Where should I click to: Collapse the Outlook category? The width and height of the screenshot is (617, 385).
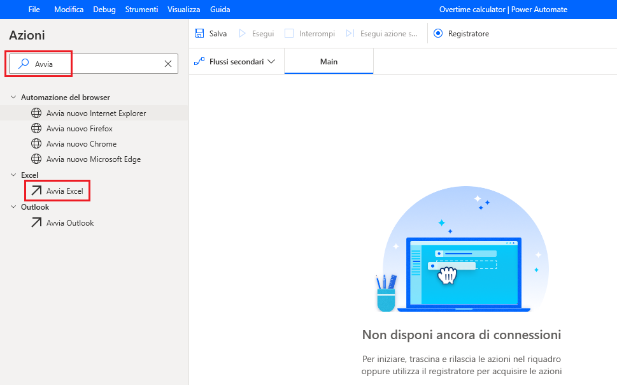point(14,207)
